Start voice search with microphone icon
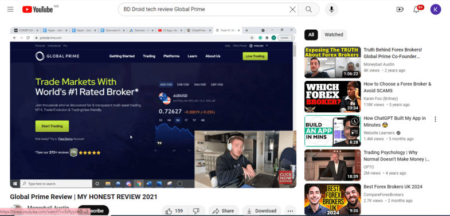450x216 pixels. click(x=331, y=10)
